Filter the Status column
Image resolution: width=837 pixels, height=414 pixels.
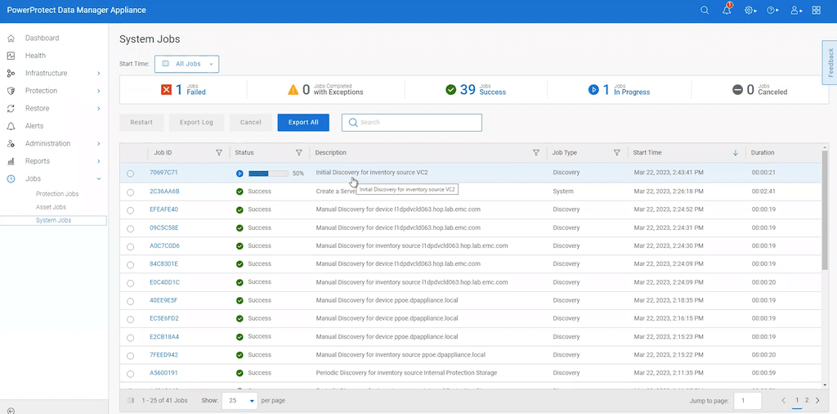[299, 153]
